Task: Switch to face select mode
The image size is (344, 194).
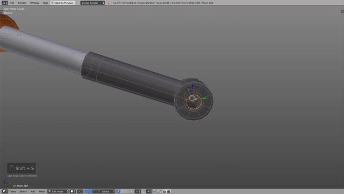Action: coord(127,192)
